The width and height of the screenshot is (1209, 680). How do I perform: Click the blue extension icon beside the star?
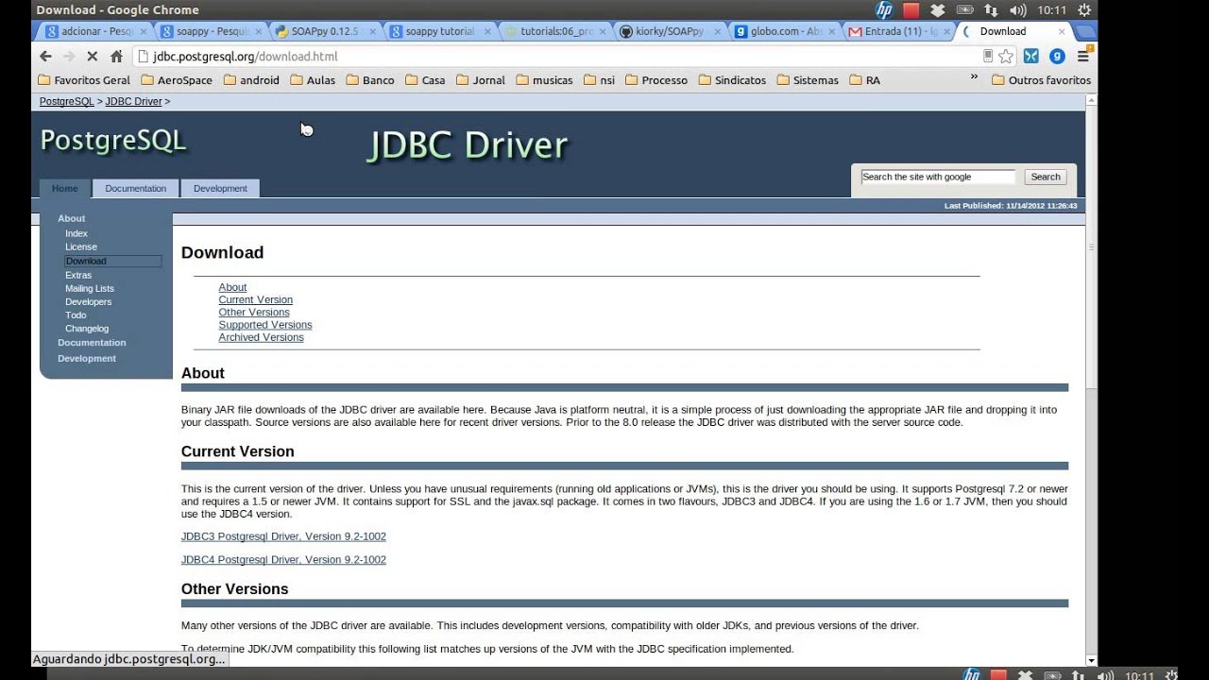[1031, 57]
